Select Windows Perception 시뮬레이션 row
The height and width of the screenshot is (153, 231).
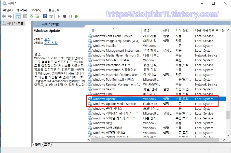[x=157, y=70]
